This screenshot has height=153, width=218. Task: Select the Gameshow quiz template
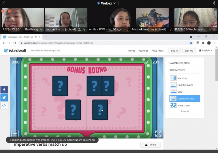pos(185,99)
